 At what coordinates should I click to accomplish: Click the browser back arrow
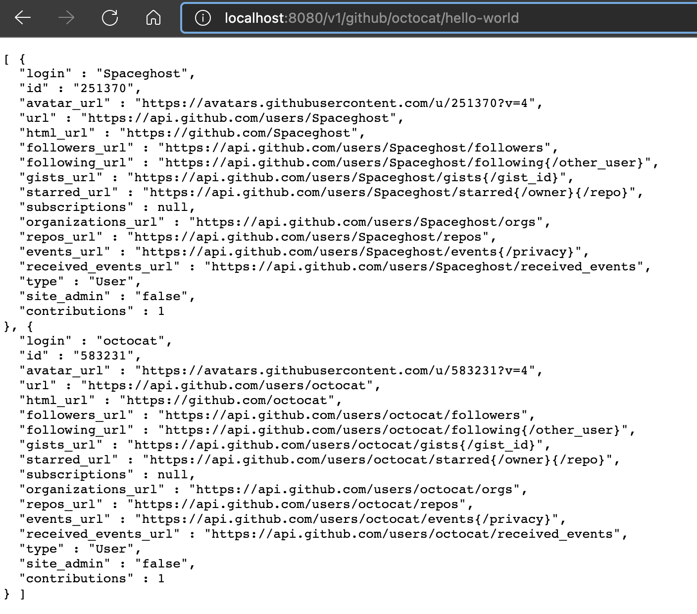point(23,18)
